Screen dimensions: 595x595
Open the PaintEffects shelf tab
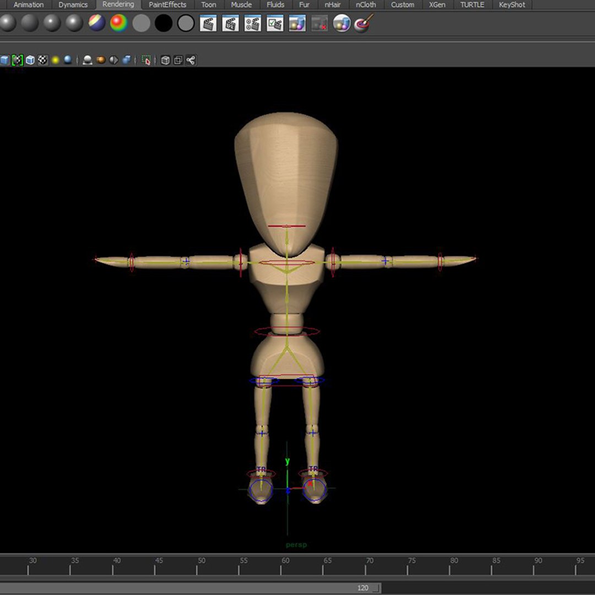click(167, 5)
